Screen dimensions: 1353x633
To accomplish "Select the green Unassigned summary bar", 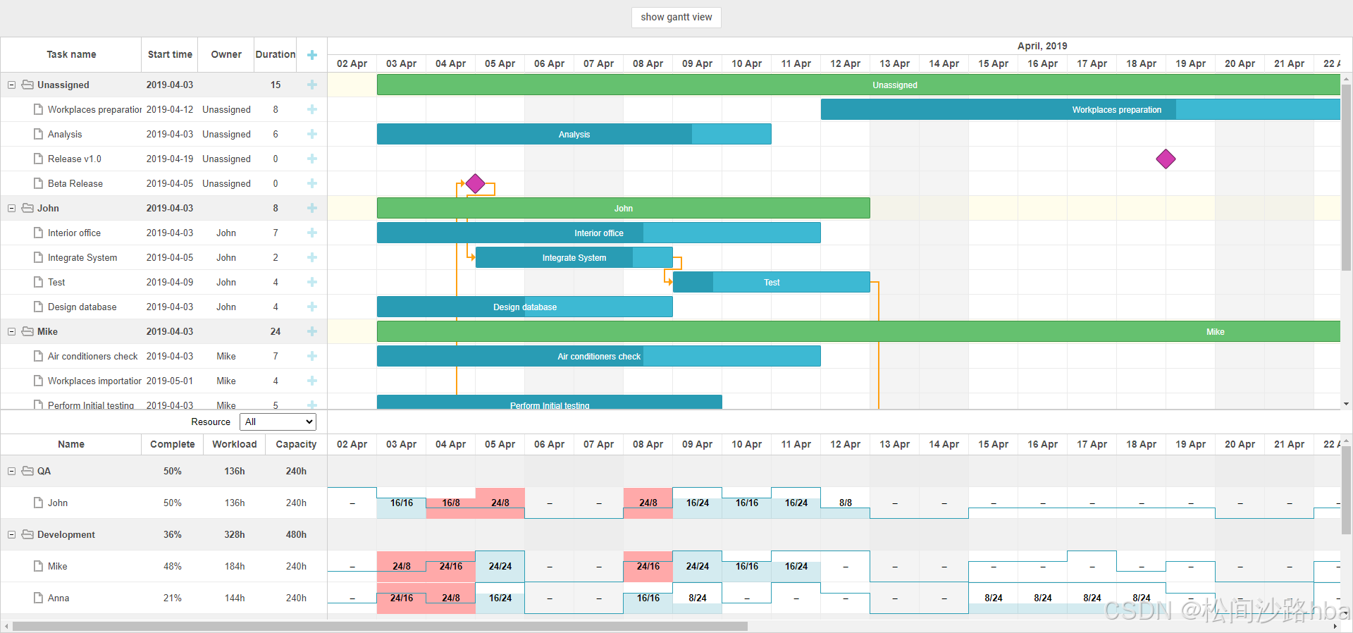I will pos(858,85).
